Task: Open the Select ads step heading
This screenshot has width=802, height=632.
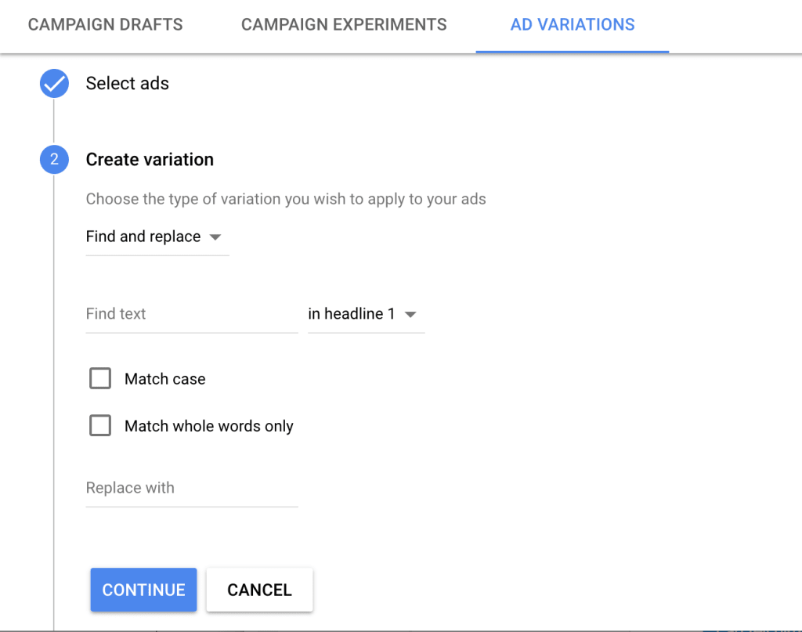Action: (128, 83)
